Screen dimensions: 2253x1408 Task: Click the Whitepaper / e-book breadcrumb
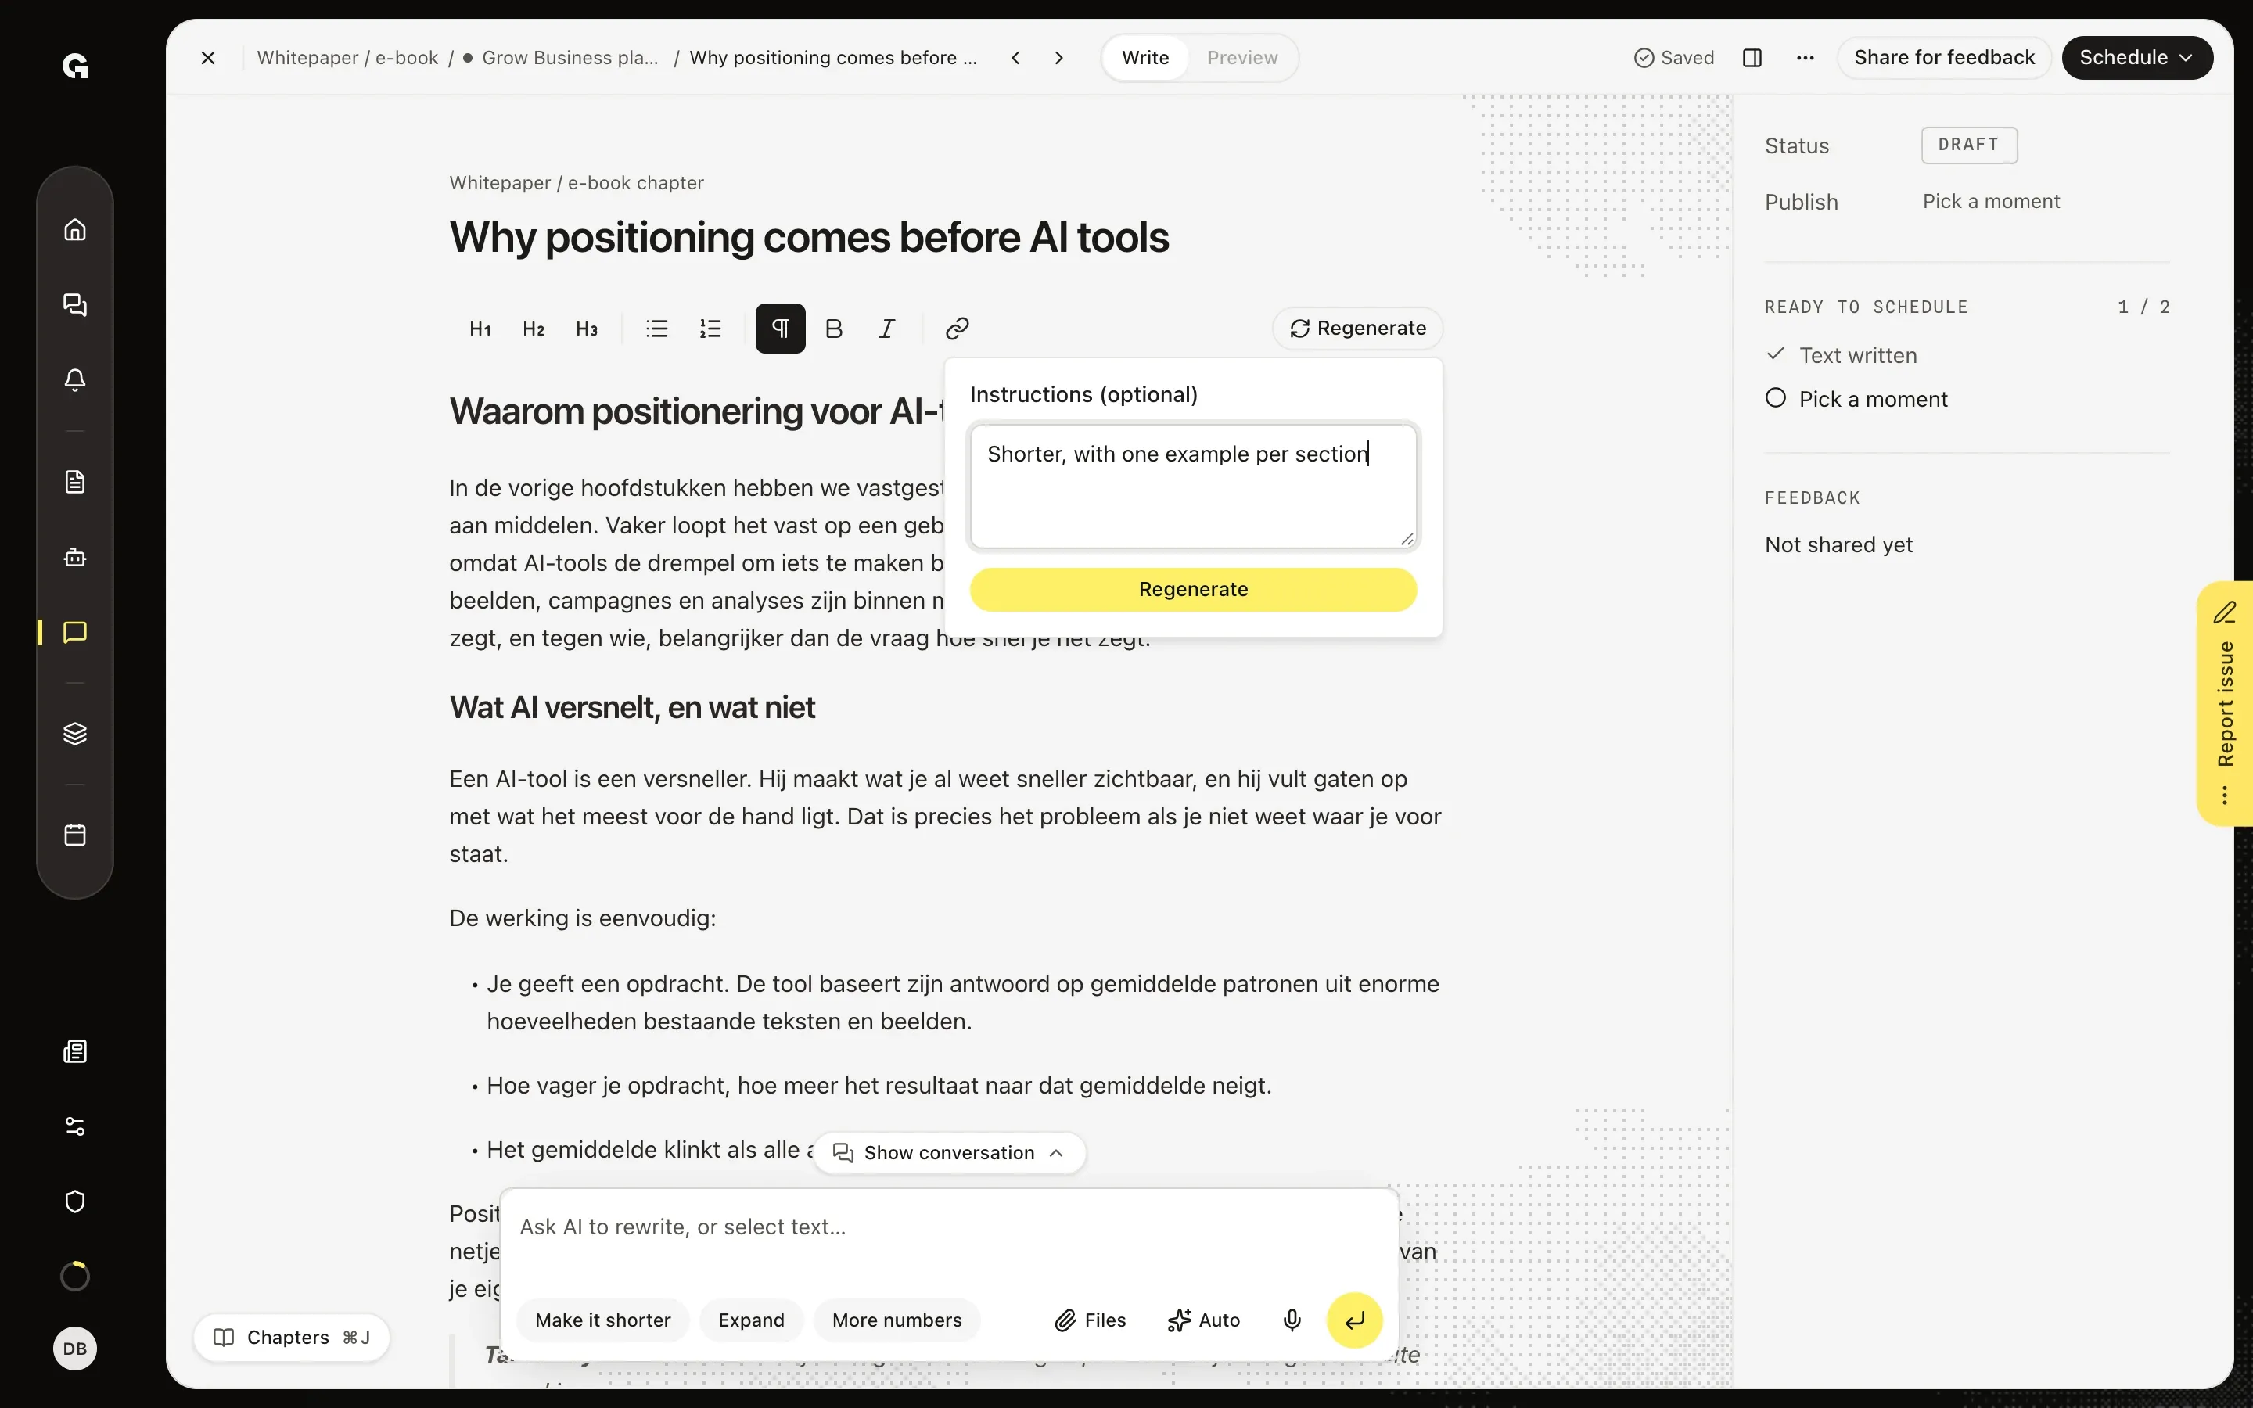point(347,58)
